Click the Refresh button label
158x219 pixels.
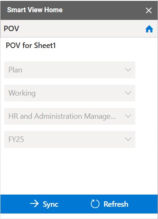pos(116,204)
